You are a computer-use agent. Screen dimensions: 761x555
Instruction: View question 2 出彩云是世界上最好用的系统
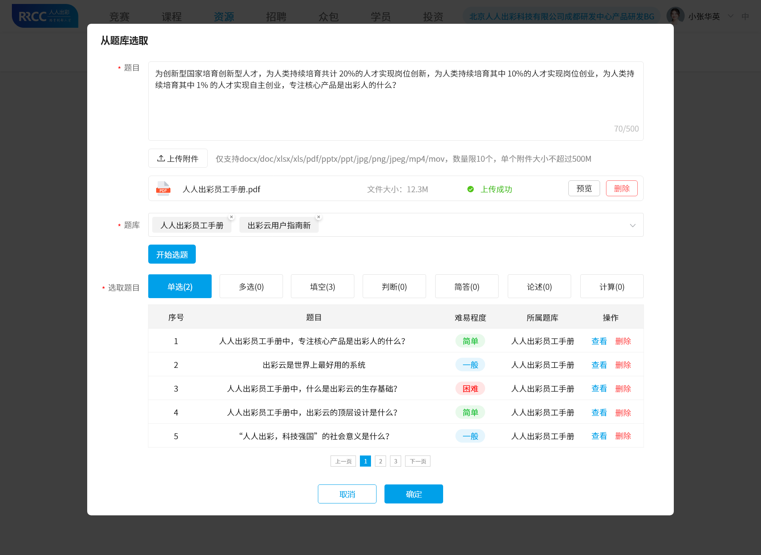599,365
